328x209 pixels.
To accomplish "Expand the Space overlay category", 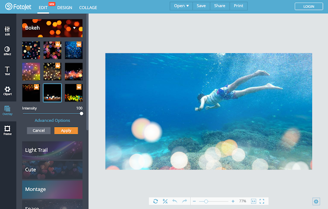I will pos(52,204).
